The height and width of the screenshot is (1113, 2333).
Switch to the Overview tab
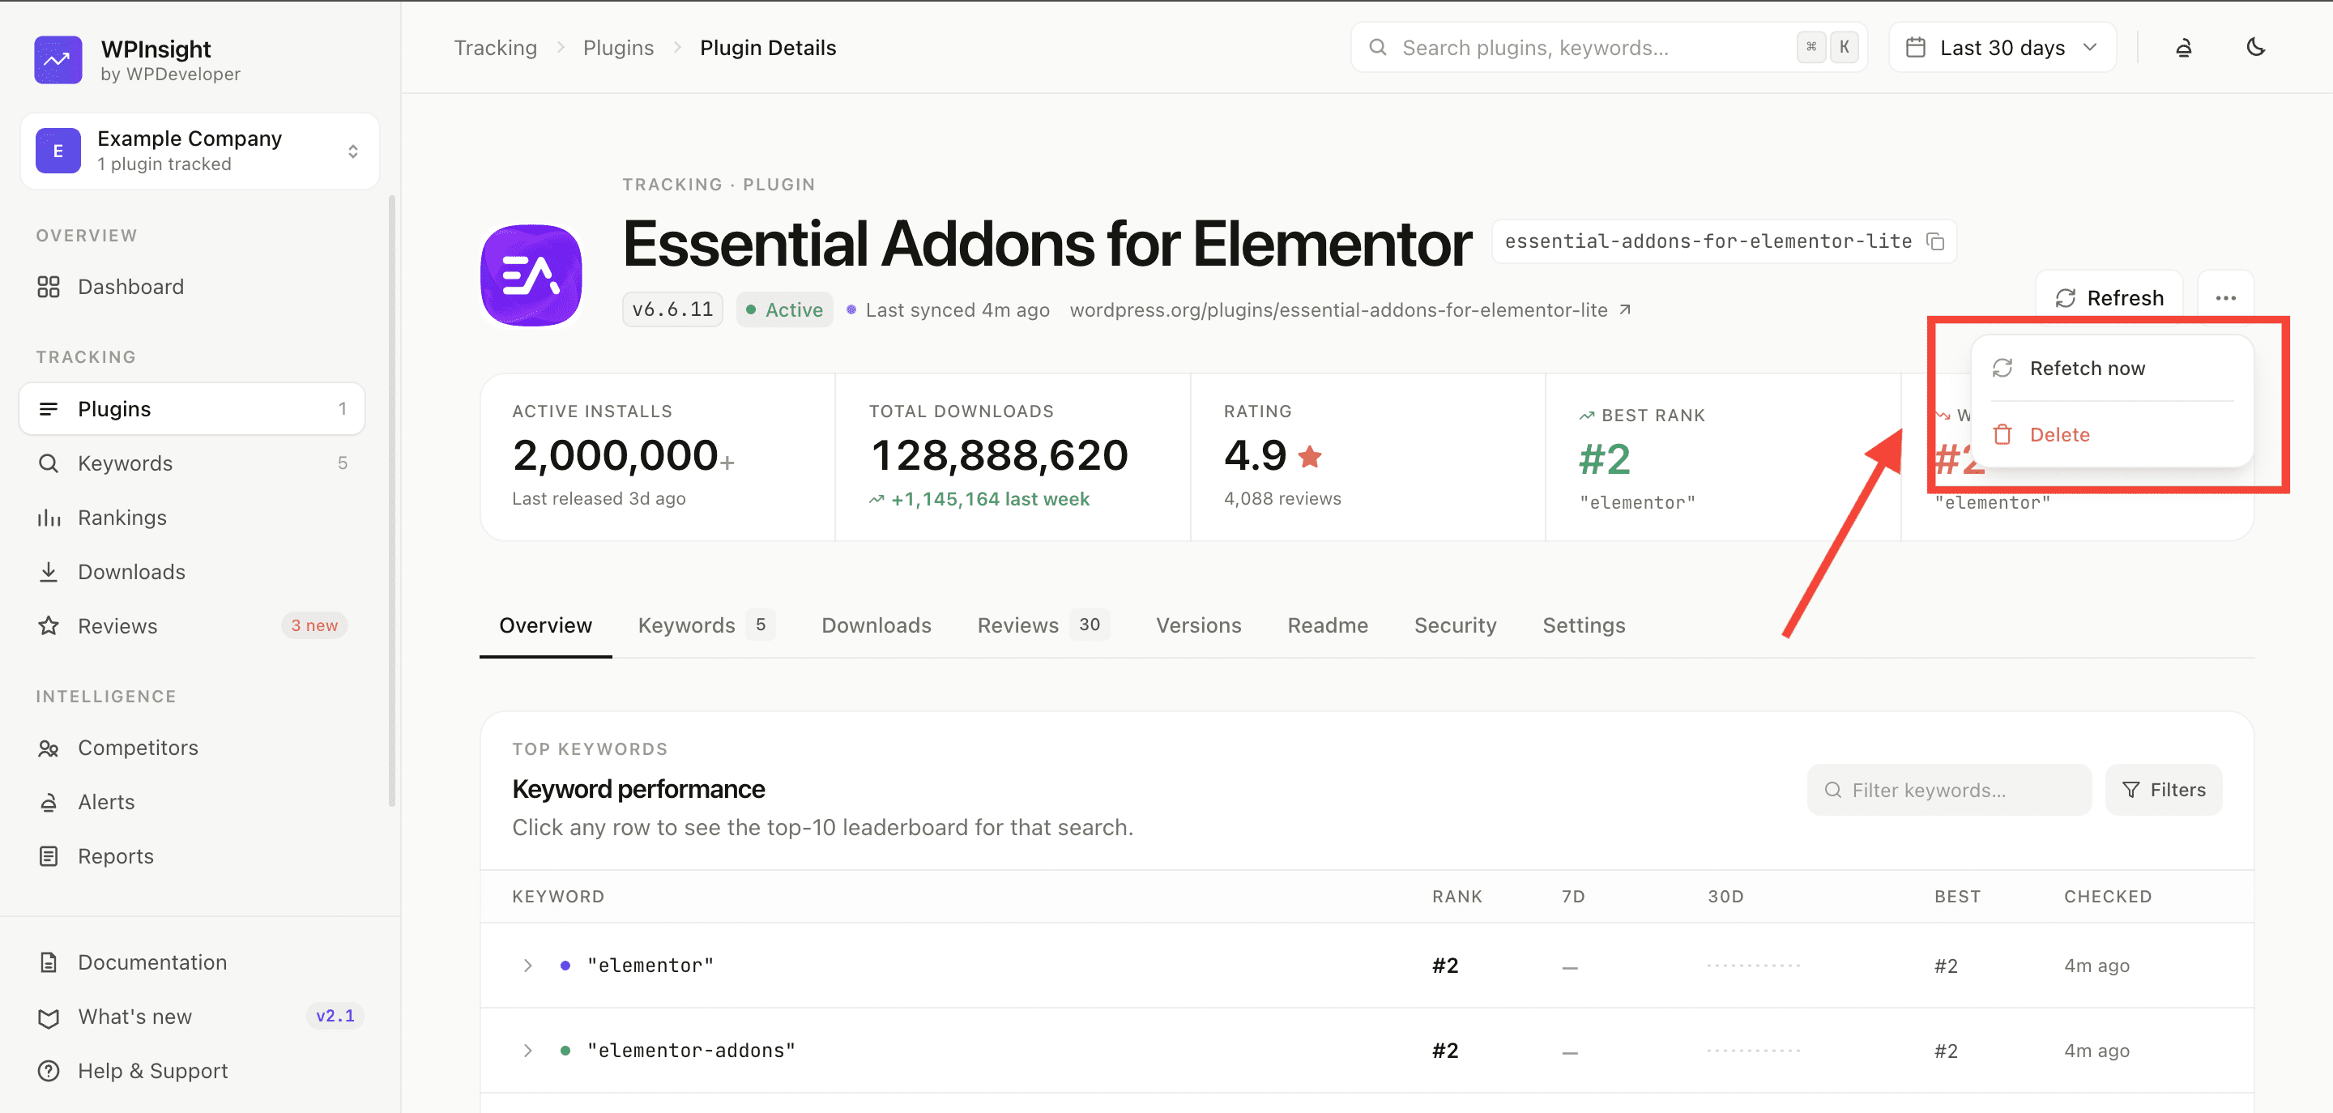(x=545, y=626)
